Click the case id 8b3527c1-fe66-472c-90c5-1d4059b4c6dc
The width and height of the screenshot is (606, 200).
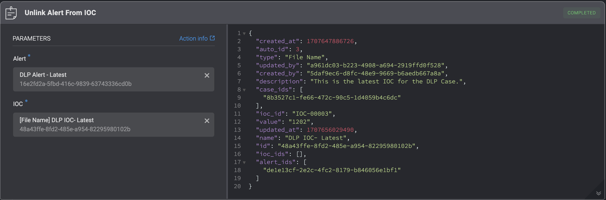332,97
